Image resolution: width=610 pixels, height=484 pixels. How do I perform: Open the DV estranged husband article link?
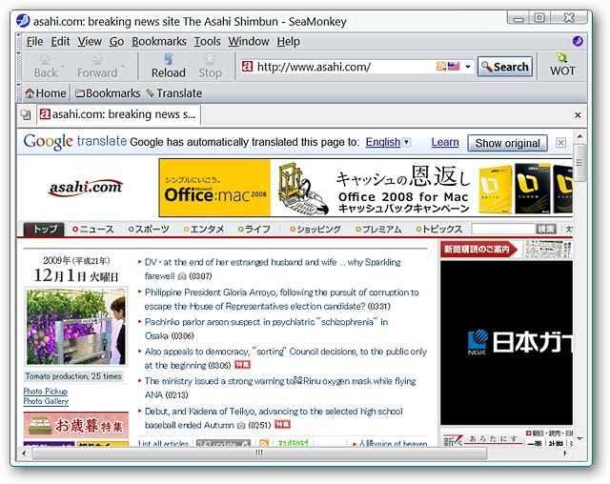(x=273, y=269)
